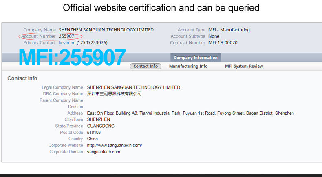Click the circled Account Number label

point(38,36)
